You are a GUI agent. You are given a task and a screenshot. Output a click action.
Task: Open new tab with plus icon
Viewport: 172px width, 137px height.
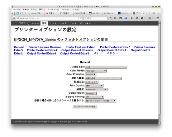click(154, 13)
